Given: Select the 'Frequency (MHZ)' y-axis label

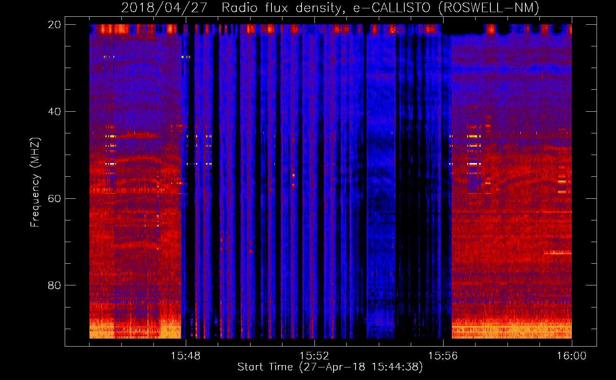Looking at the screenshot, I should point(35,182).
